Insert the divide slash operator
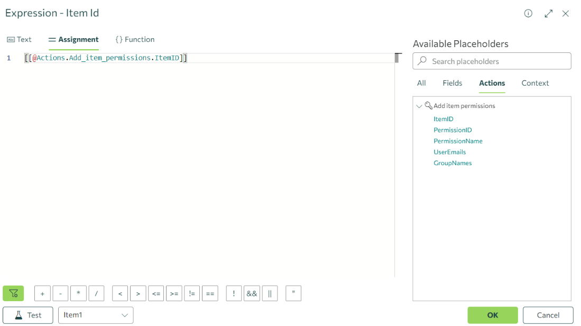This screenshot has height=326, width=581. click(96, 293)
